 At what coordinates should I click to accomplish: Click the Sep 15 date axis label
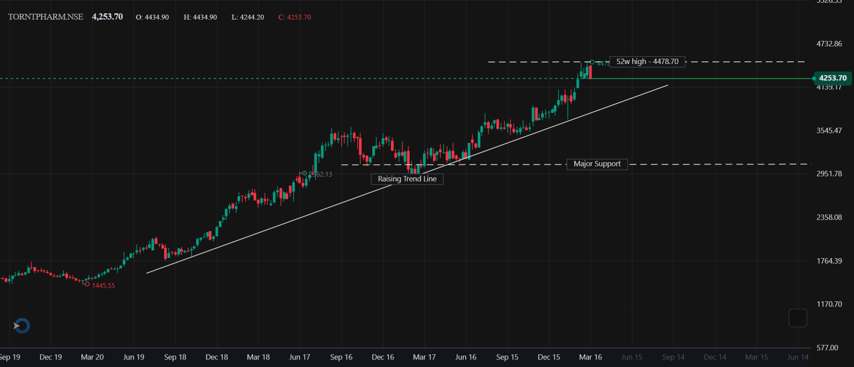pos(507,357)
